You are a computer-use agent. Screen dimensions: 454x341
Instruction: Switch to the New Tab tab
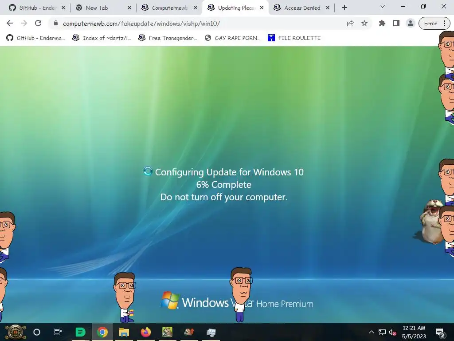click(x=103, y=8)
